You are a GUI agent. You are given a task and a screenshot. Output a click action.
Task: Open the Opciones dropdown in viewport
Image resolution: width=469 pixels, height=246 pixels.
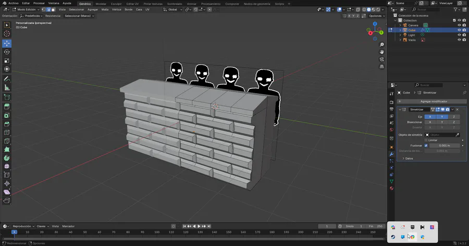pyautogui.click(x=377, y=16)
